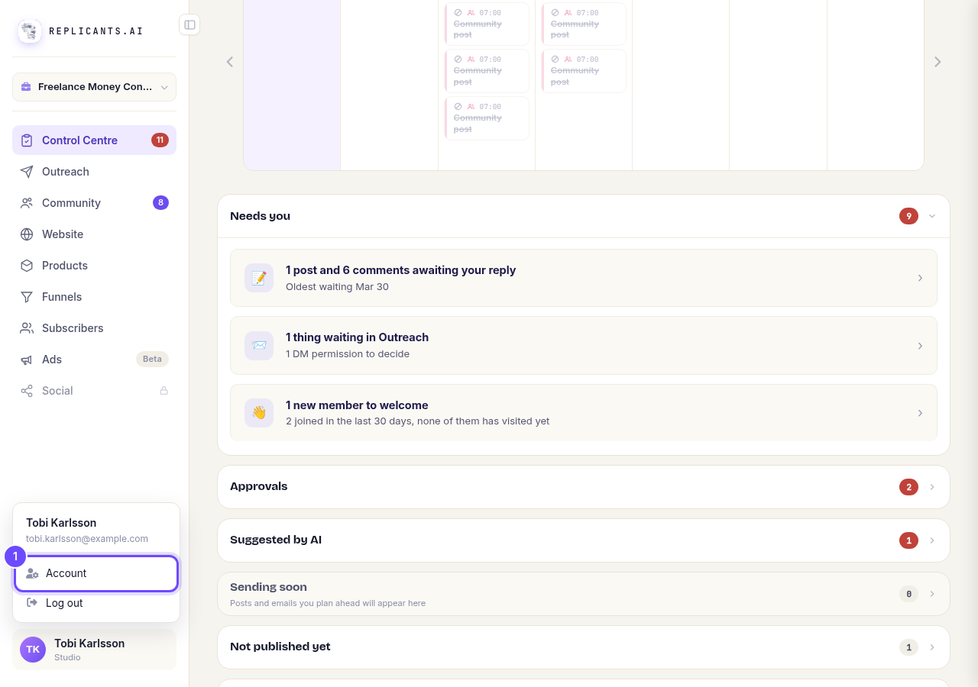This screenshot has height=687, width=978.
Task: Click the Control Centre badge showing 11
Action: 160,140
